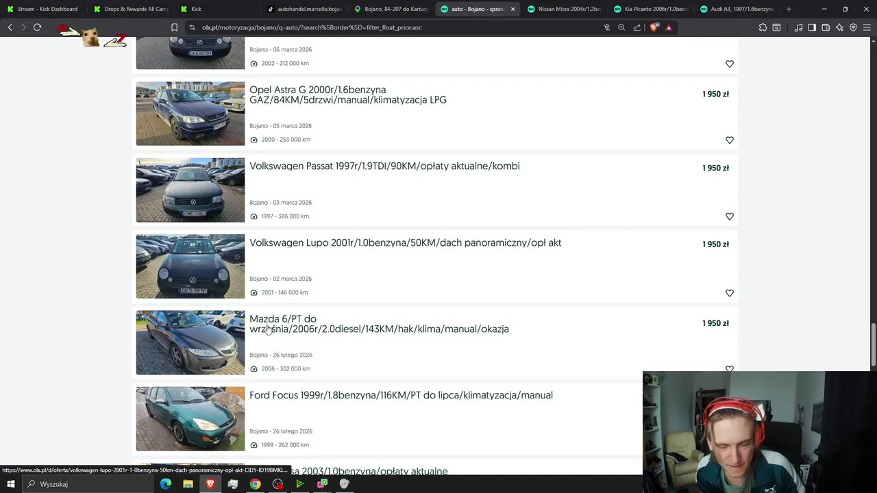
Task: Click 'Bojano - 26 lutego 2026' under Ford Focus
Action: pos(281,431)
